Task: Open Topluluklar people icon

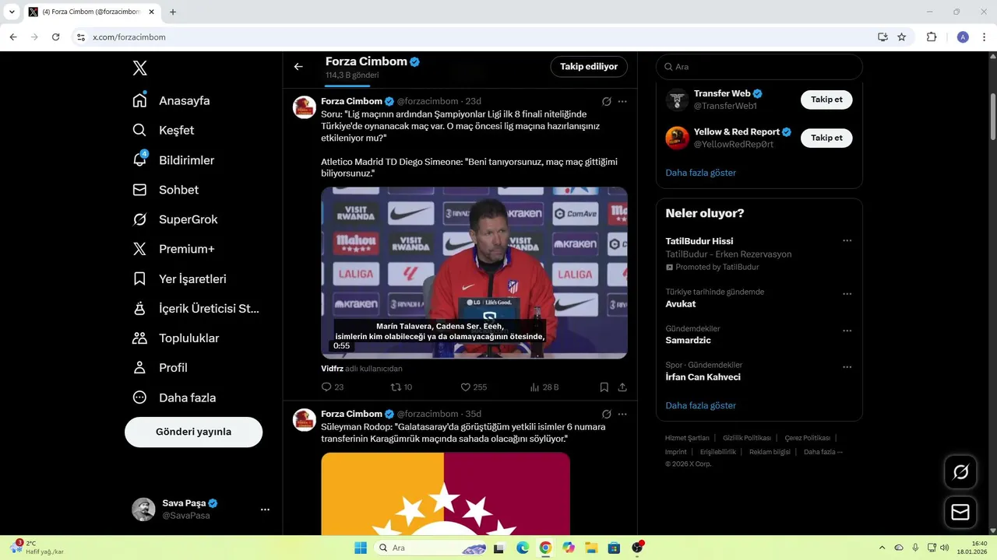Action: (x=139, y=338)
